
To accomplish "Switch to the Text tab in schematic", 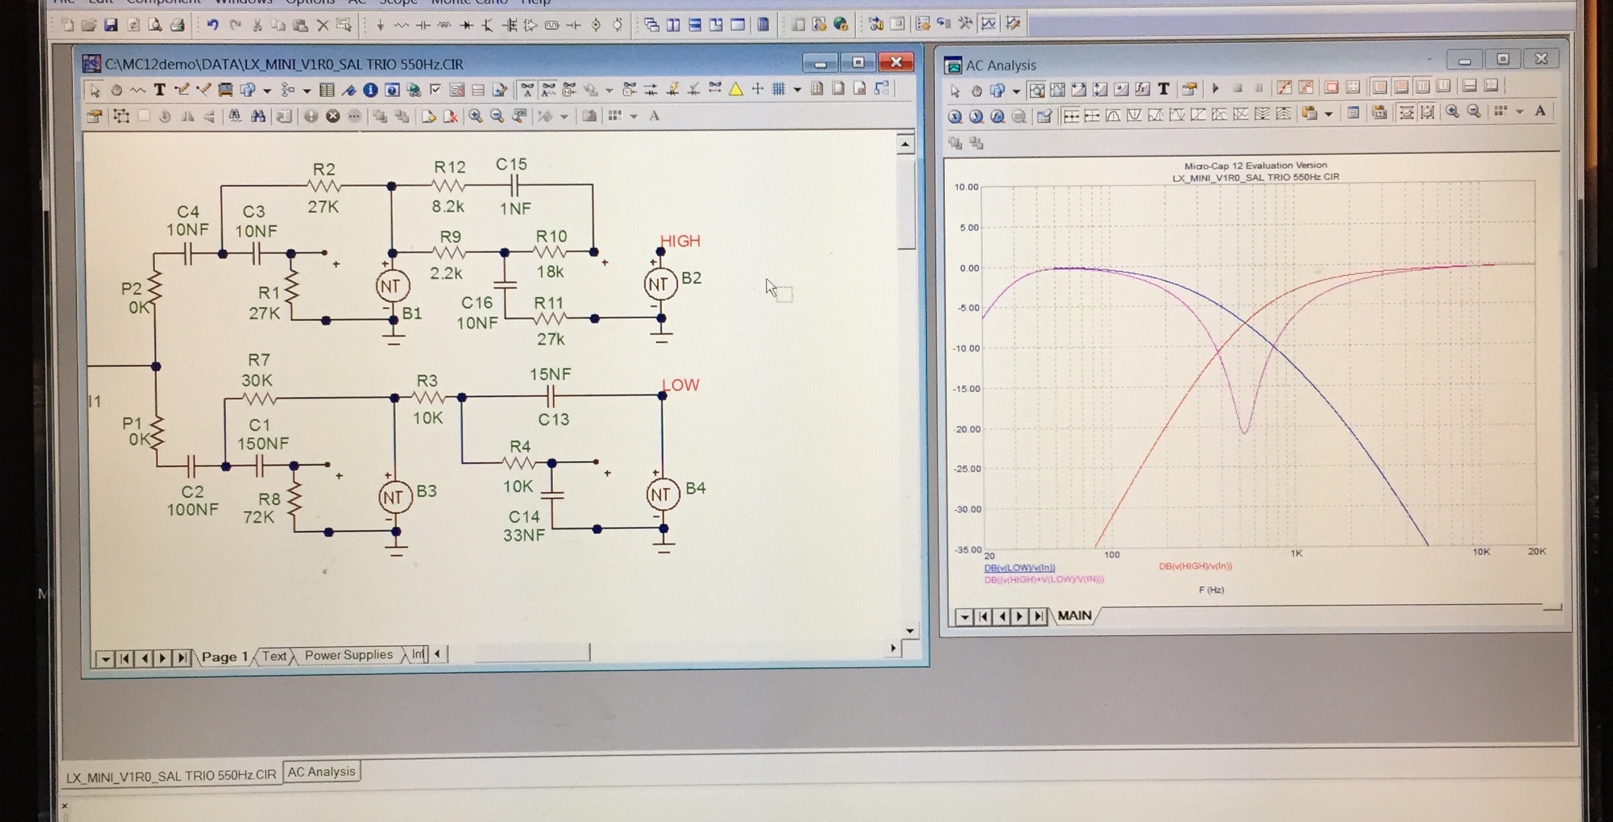I will pos(274,656).
